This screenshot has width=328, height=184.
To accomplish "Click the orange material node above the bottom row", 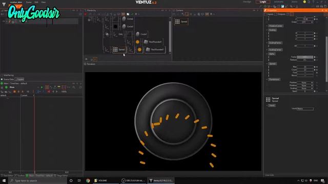I will (x=137, y=42).
